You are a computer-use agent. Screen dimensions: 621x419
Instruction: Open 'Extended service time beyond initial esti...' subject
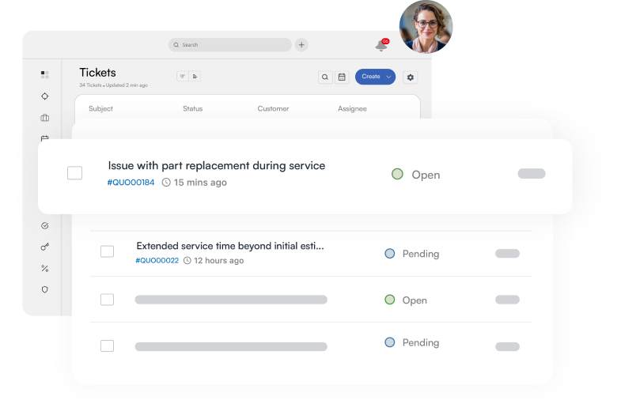pos(230,246)
